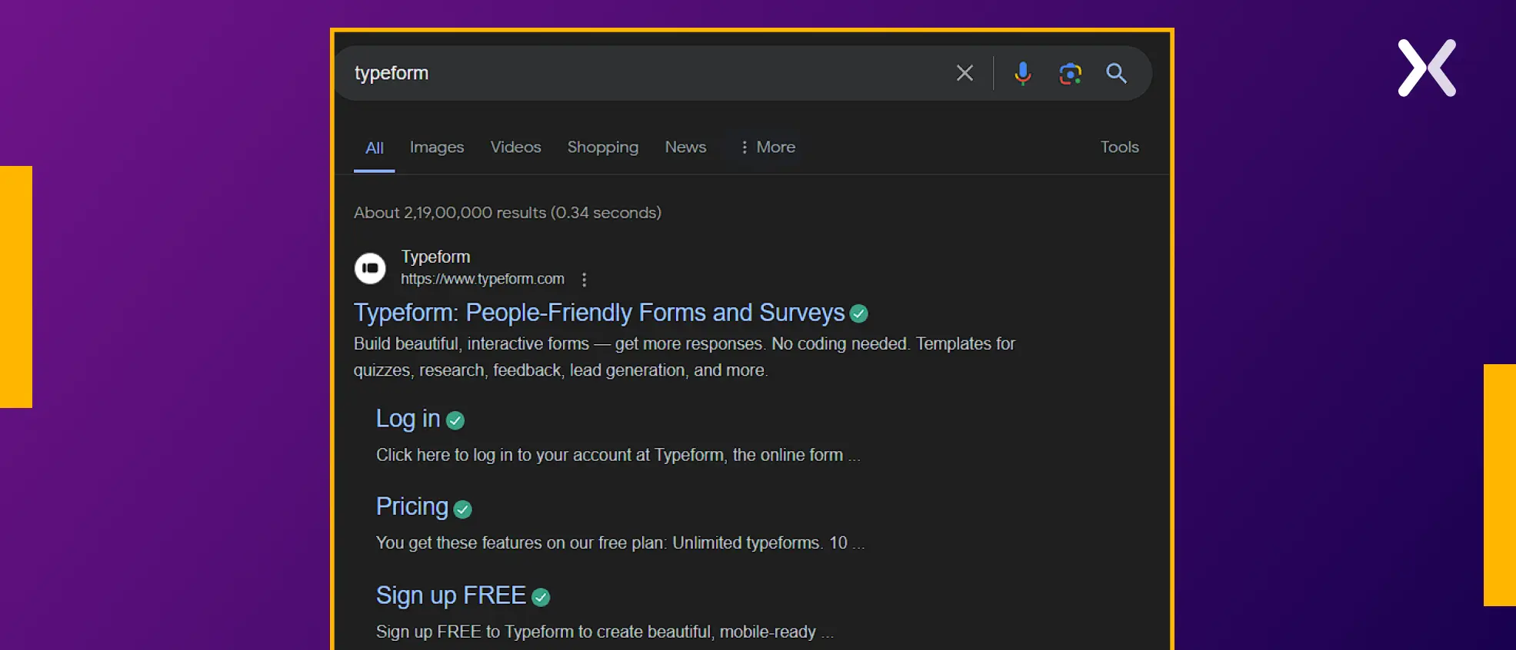Click the About 2,19,00,000 results text
1516x650 pixels.
point(508,213)
